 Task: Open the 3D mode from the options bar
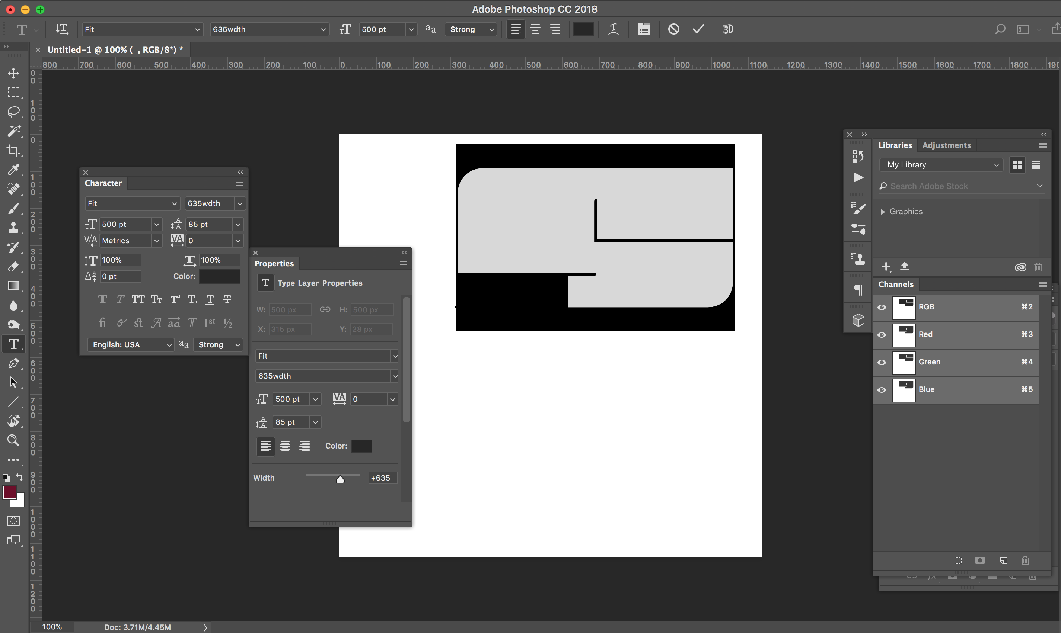click(727, 29)
